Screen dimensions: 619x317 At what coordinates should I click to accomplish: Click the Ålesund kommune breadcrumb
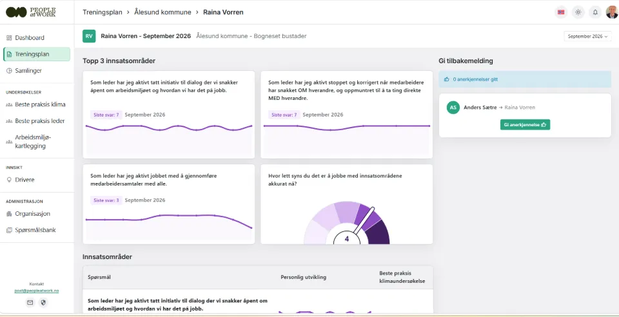[x=162, y=12]
